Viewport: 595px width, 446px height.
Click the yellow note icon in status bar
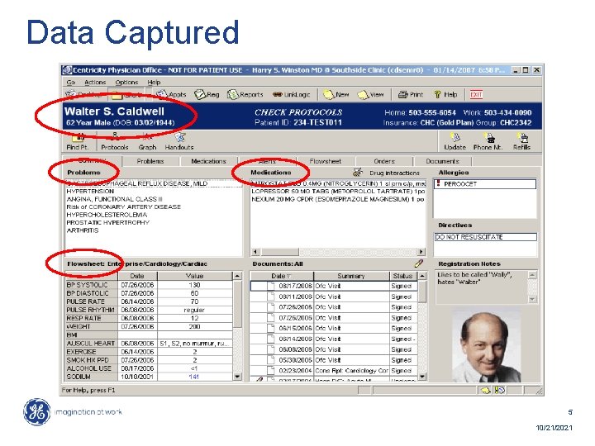coord(486,390)
